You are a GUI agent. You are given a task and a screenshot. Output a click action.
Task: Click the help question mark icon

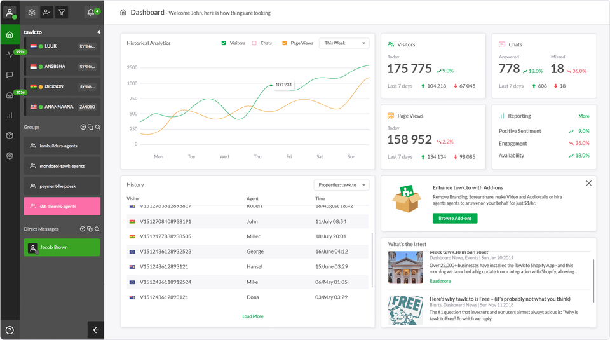coord(10,330)
